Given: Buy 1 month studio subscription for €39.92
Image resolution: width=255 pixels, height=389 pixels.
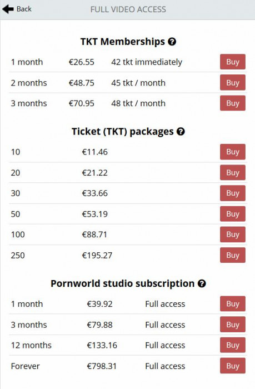Looking at the screenshot, I should click(x=233, y=303).
